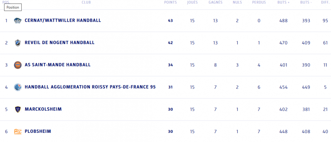
Task: Open REVEIL DE NOGENT HANDBALL club page
Action: [x=60, y=43]
